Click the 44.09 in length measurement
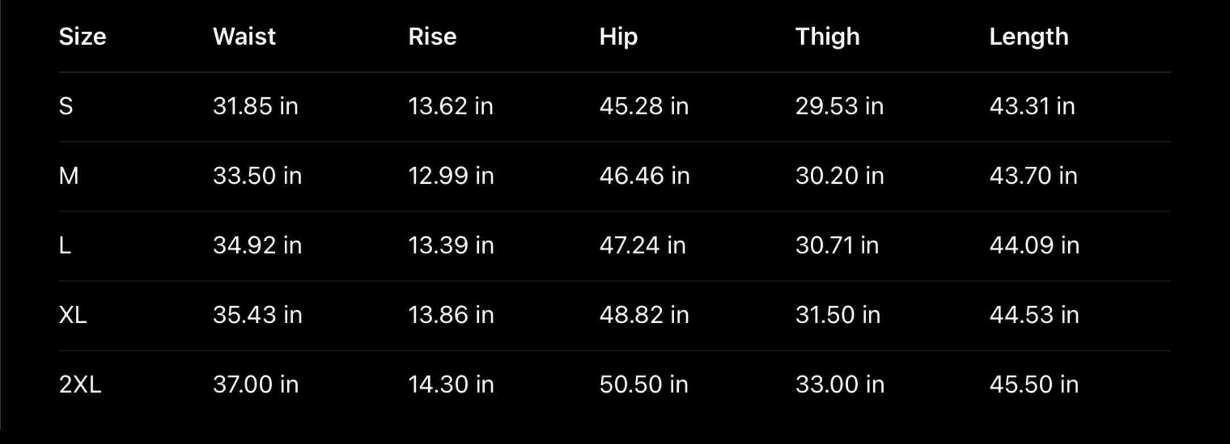The width and height of the screenshot is (1230, 444). pos(1034,245)
